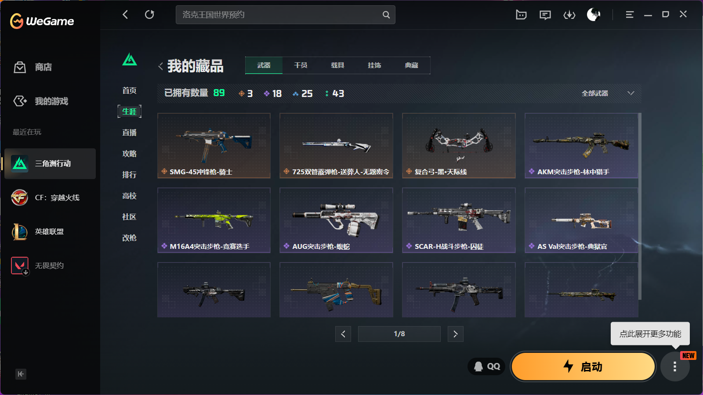Open 英雄联盟 game icon in sidebar
This screenshot has width=703, height=395.
click(x=20, y=232)
